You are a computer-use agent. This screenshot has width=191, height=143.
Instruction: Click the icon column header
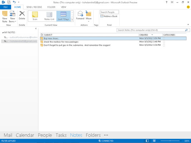tap(42, 35)
